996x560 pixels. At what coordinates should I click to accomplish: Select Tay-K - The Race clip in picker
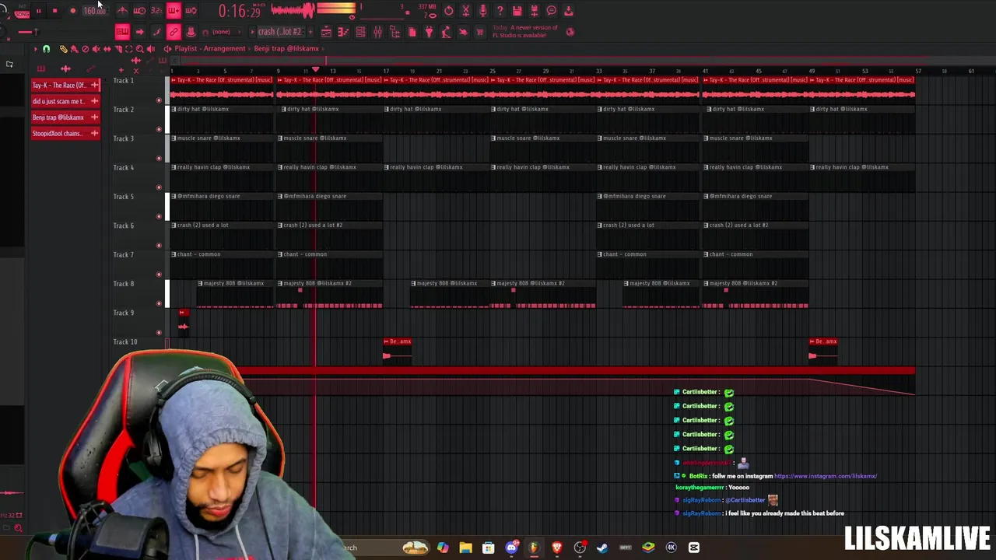(65, 85)
